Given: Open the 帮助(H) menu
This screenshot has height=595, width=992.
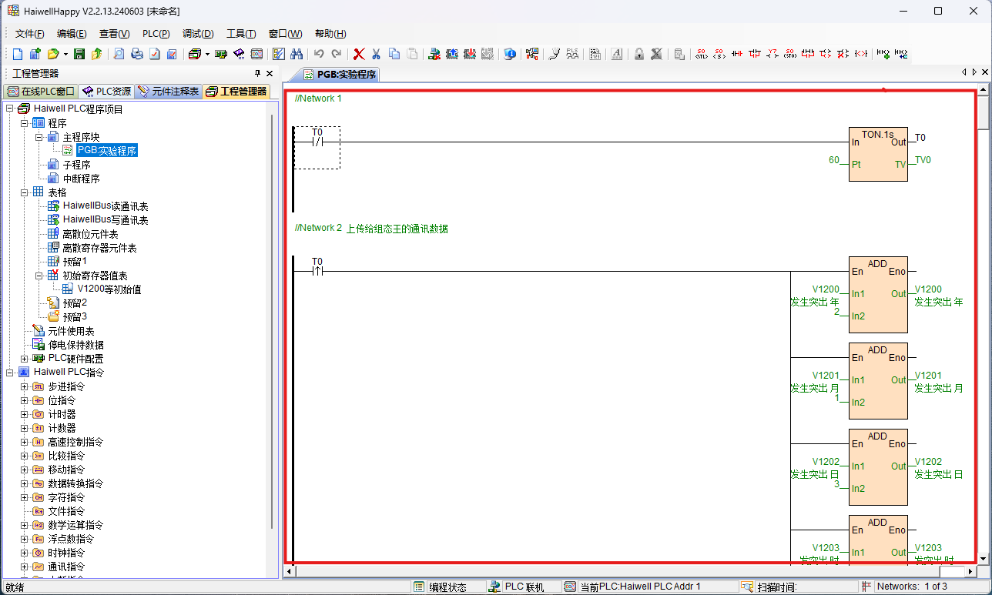Looking at the screenshot, I should [x=330, y=34].
